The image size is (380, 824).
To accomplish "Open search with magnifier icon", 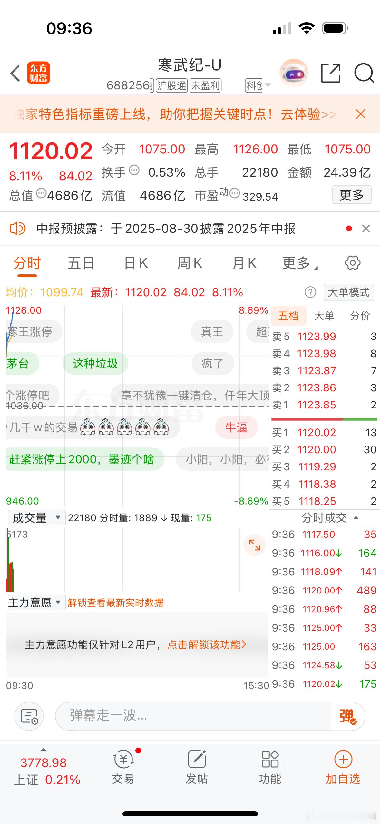I will pyautogui.click(x=364, y=74).
